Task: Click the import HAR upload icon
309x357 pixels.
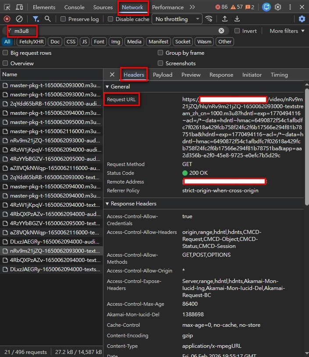Action: [225, 19]
